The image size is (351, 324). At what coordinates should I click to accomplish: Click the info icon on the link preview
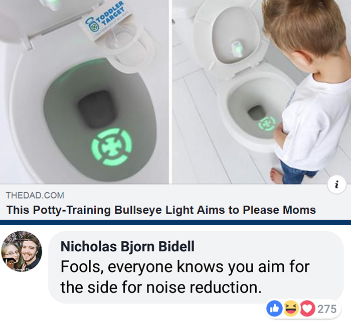(336, 185)
